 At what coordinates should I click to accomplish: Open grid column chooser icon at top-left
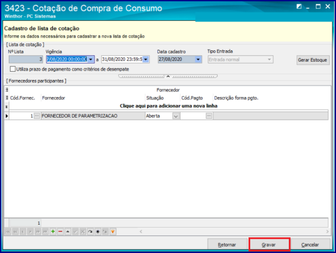pyautogui.click(x=7, y=89)
